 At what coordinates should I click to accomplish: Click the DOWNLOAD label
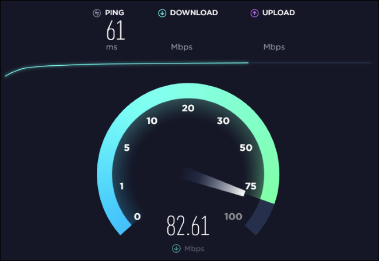[x=194, y=13]
